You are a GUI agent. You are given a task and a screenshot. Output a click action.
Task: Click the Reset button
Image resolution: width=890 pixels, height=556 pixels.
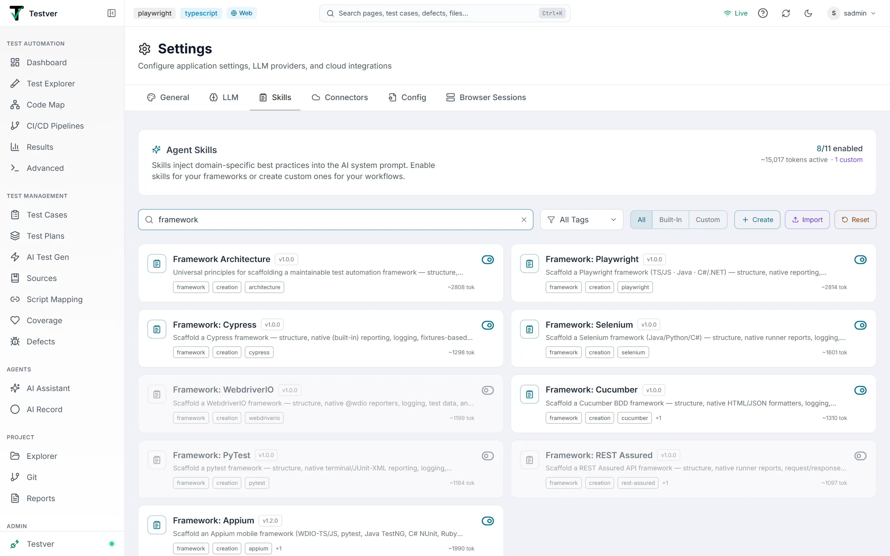pos(855,220)
